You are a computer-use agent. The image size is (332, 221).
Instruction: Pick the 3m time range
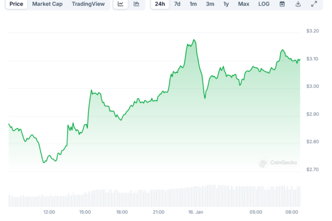point(210,4)
